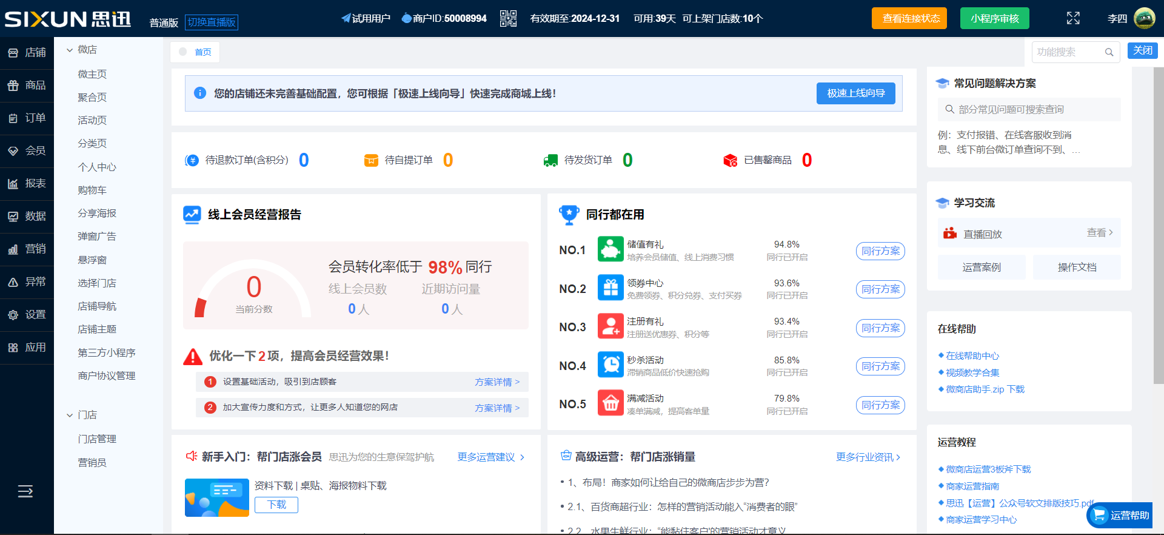
Task: Open the 营销 sidebar section
Action: point(27,249)
